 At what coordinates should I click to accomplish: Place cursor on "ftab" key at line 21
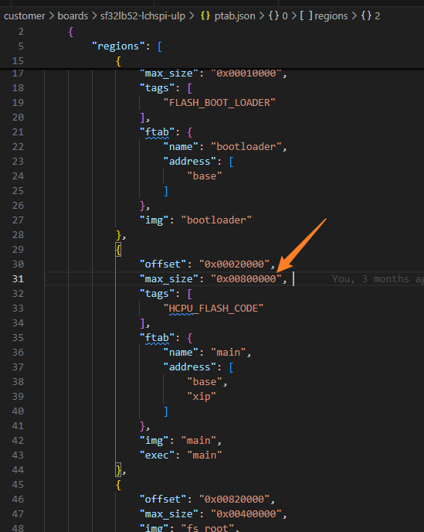click(157, 132)
